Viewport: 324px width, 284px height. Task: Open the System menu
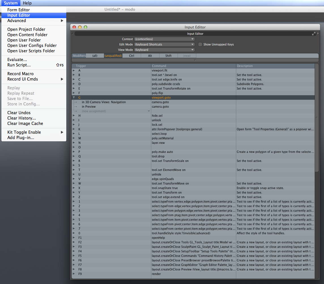(x=11, y=3)
